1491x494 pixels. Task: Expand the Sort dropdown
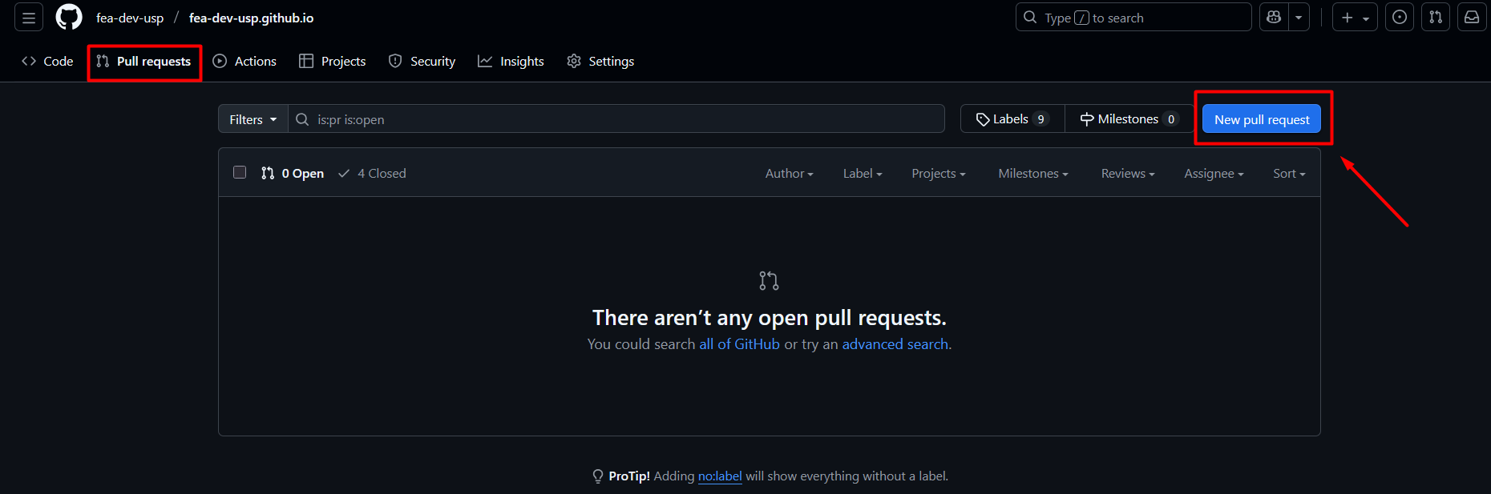click(x=1288, y=174)
